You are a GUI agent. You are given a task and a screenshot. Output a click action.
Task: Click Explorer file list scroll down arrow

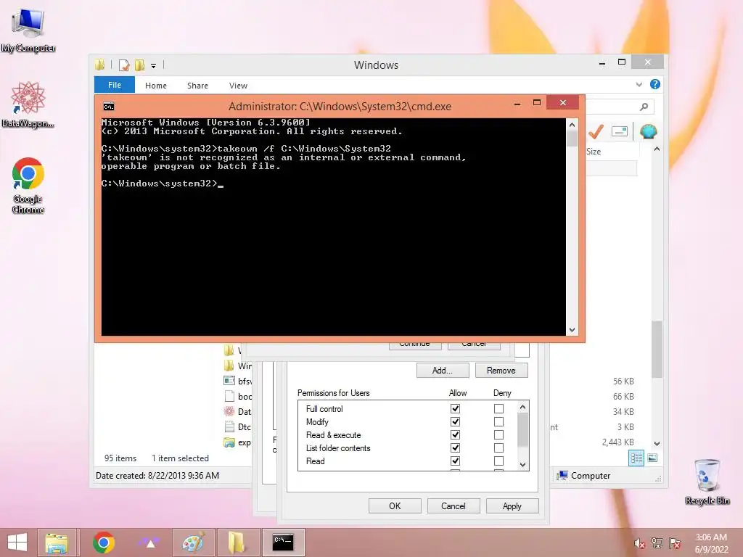pyautogui.click(x=657, y=444)
